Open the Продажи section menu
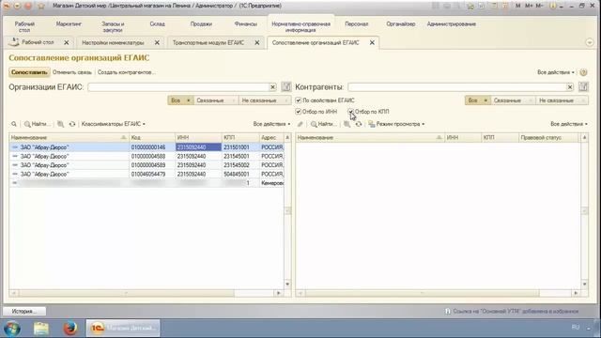 pos(201,24)
